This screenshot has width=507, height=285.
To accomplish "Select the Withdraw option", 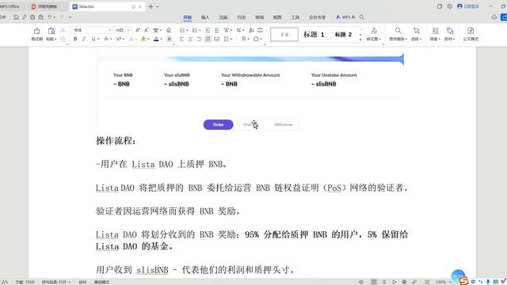I will 284,125.
